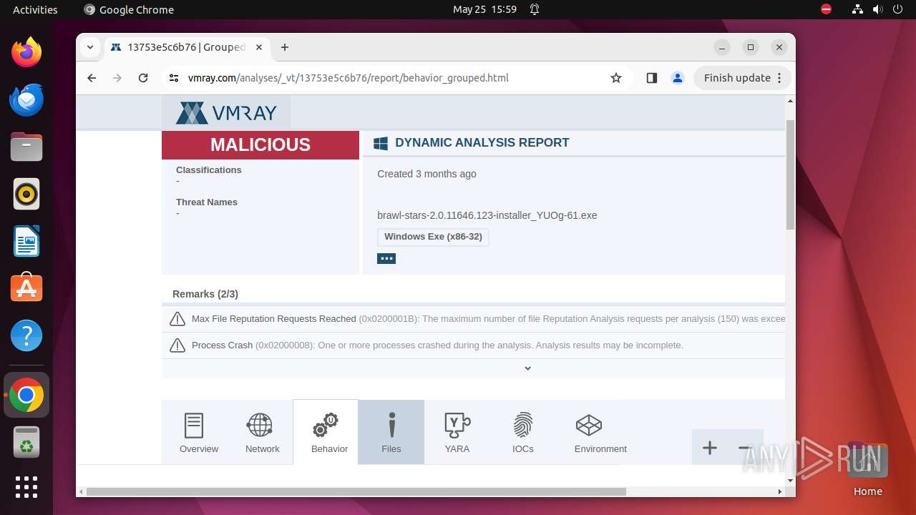The image size is (916, 515).
Task: Select the 13753e5c6b76 Grouped tab
Action: point(186,47)
